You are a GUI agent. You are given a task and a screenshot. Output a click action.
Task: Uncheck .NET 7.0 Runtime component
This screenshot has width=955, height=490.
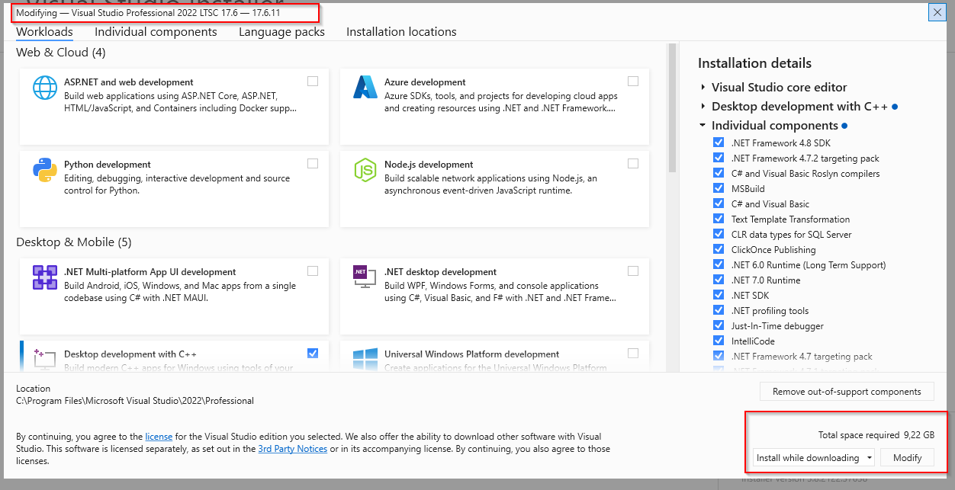tap(719, 280)
